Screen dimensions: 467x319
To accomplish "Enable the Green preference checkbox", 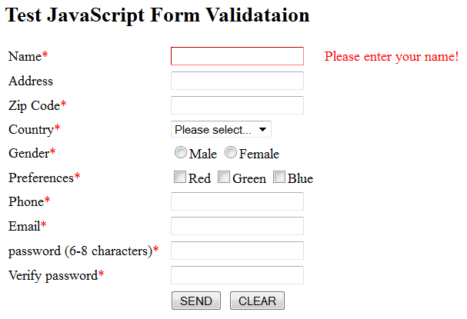I will click(225, 178).
